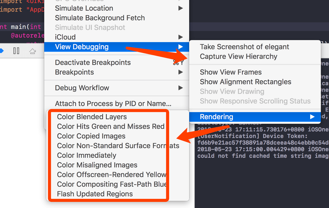Screen dimensions: 329x208
Task: Select Simulate Background Fetch
Action: (100, 18)
